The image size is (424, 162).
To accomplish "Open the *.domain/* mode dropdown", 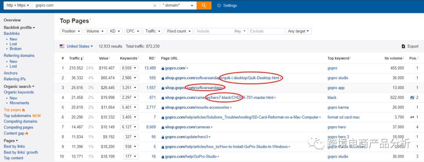I will click(x=179, y=5).
